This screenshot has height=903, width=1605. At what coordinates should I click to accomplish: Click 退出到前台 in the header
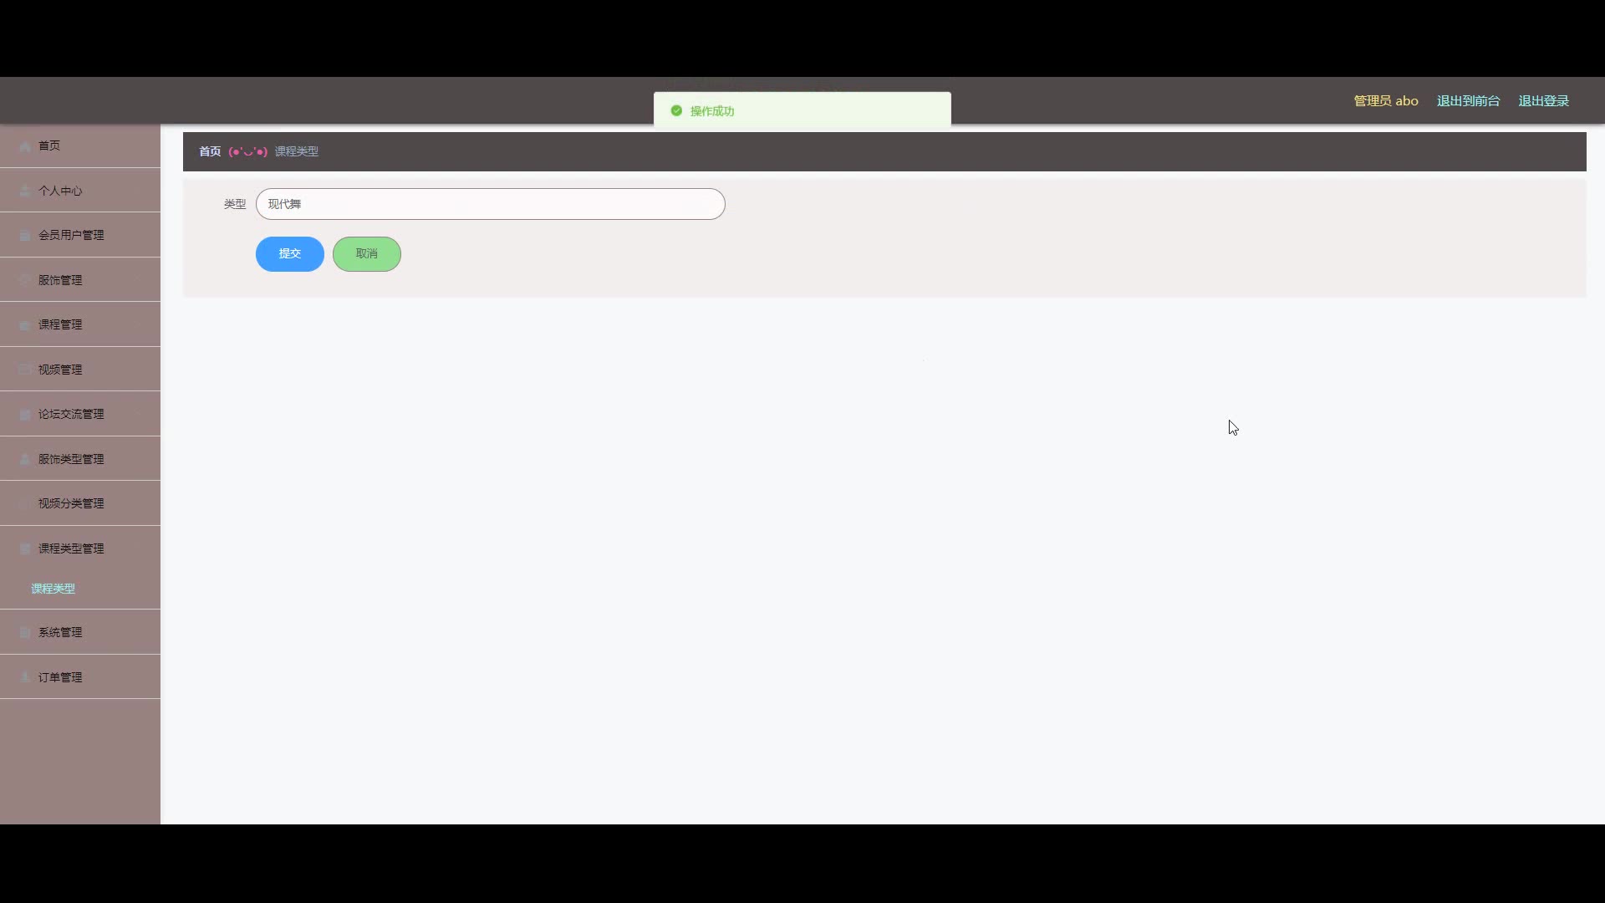pos(1469,101)
